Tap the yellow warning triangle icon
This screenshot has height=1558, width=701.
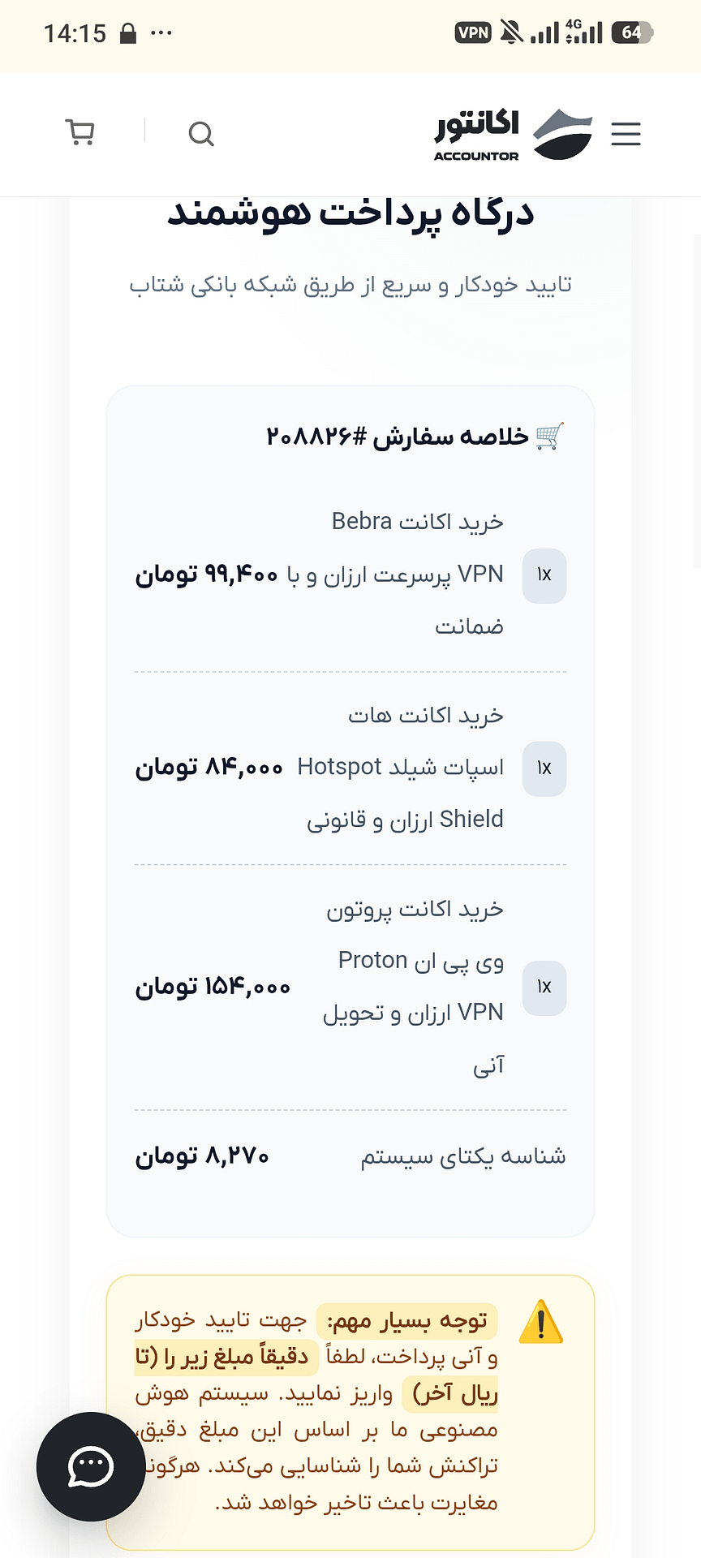click(x=540, y=1321)
